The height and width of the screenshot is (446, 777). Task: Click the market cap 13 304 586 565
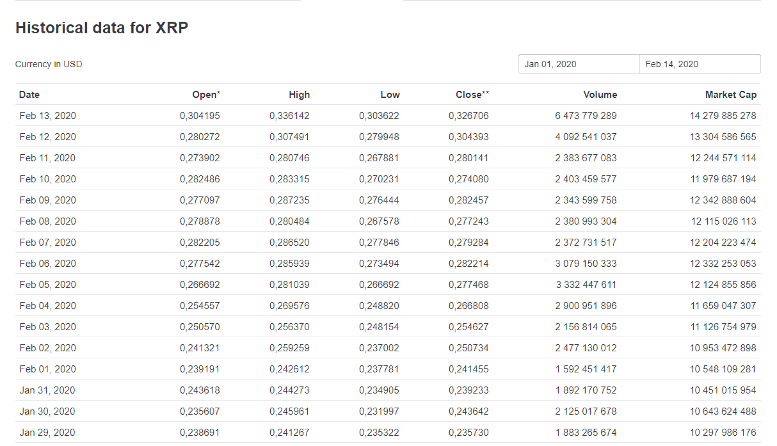coord(723,137)
